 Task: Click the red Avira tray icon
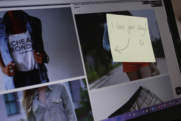tap(168, 105)
